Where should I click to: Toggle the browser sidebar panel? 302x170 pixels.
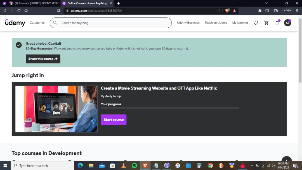(267, 11)
